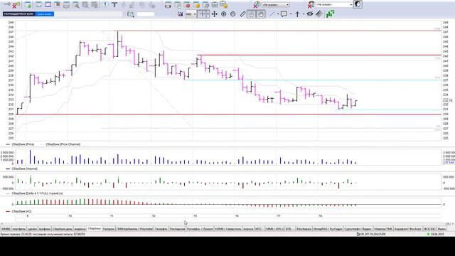Open the chart interval dropdown

191,14
